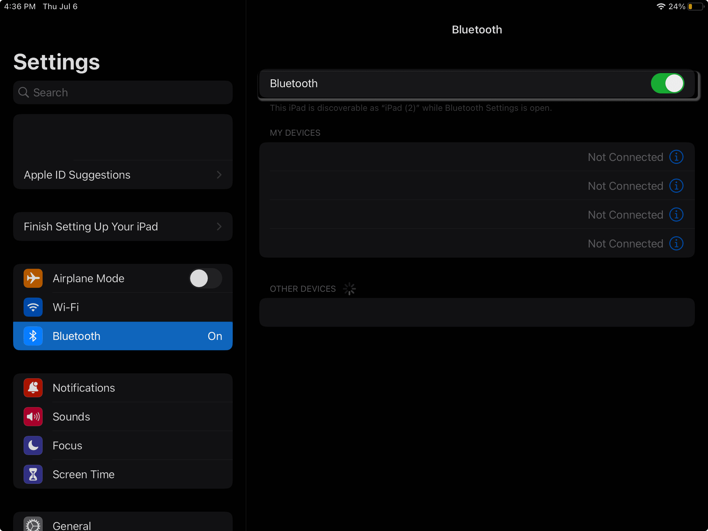Select Bluetooth in the settings sidebar

[123, 336]
